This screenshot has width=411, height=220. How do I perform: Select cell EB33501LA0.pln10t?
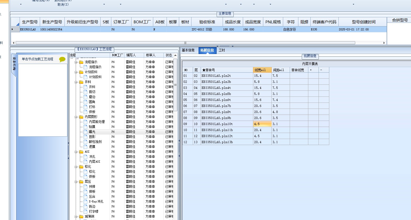click(x=227, y=124)
